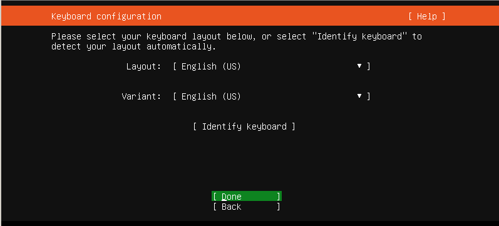This screenshot has height=226, width=499.
Task: Click the opening bracket beside Help
Action: pos(411,16)
